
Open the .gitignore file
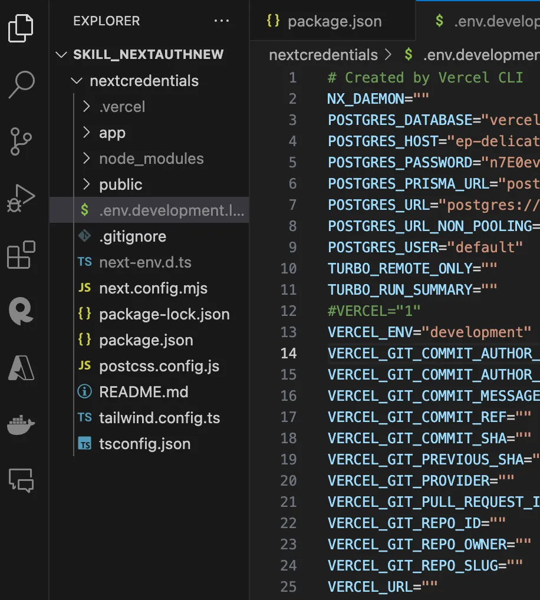132,236
